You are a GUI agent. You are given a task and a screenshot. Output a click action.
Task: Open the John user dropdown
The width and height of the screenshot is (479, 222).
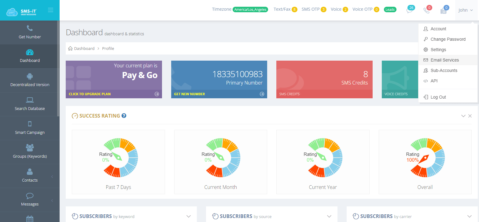tap(466, 10)
